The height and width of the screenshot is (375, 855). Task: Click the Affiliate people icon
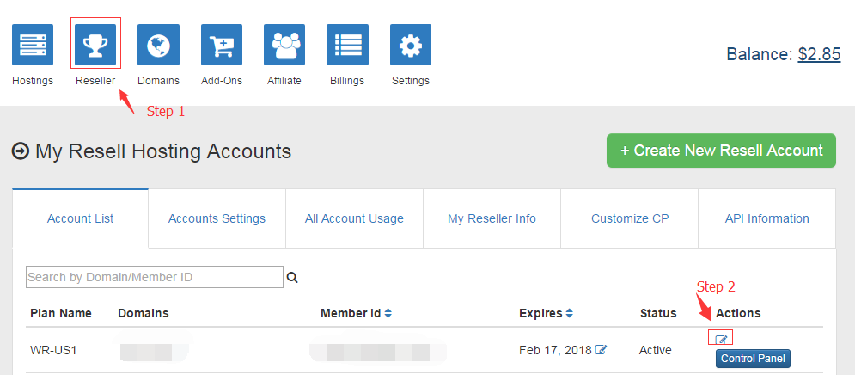coord(284,45)
